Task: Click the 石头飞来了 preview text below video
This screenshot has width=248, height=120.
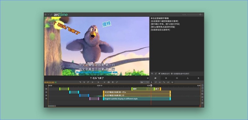Action: click(97, 78)
